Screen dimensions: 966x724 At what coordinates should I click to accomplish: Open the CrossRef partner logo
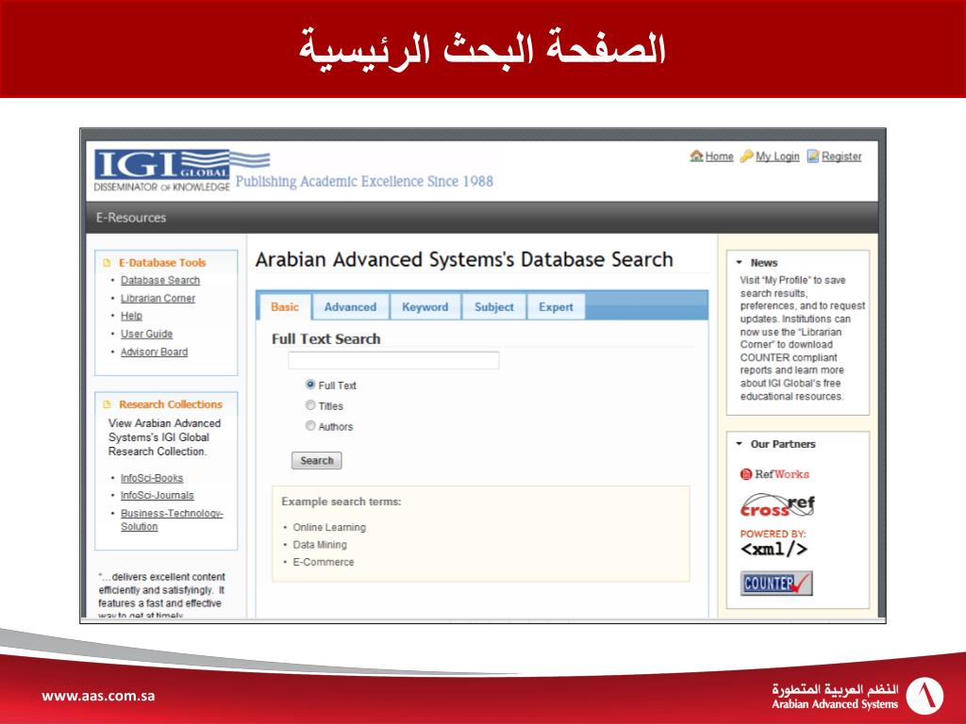point(777,506)
